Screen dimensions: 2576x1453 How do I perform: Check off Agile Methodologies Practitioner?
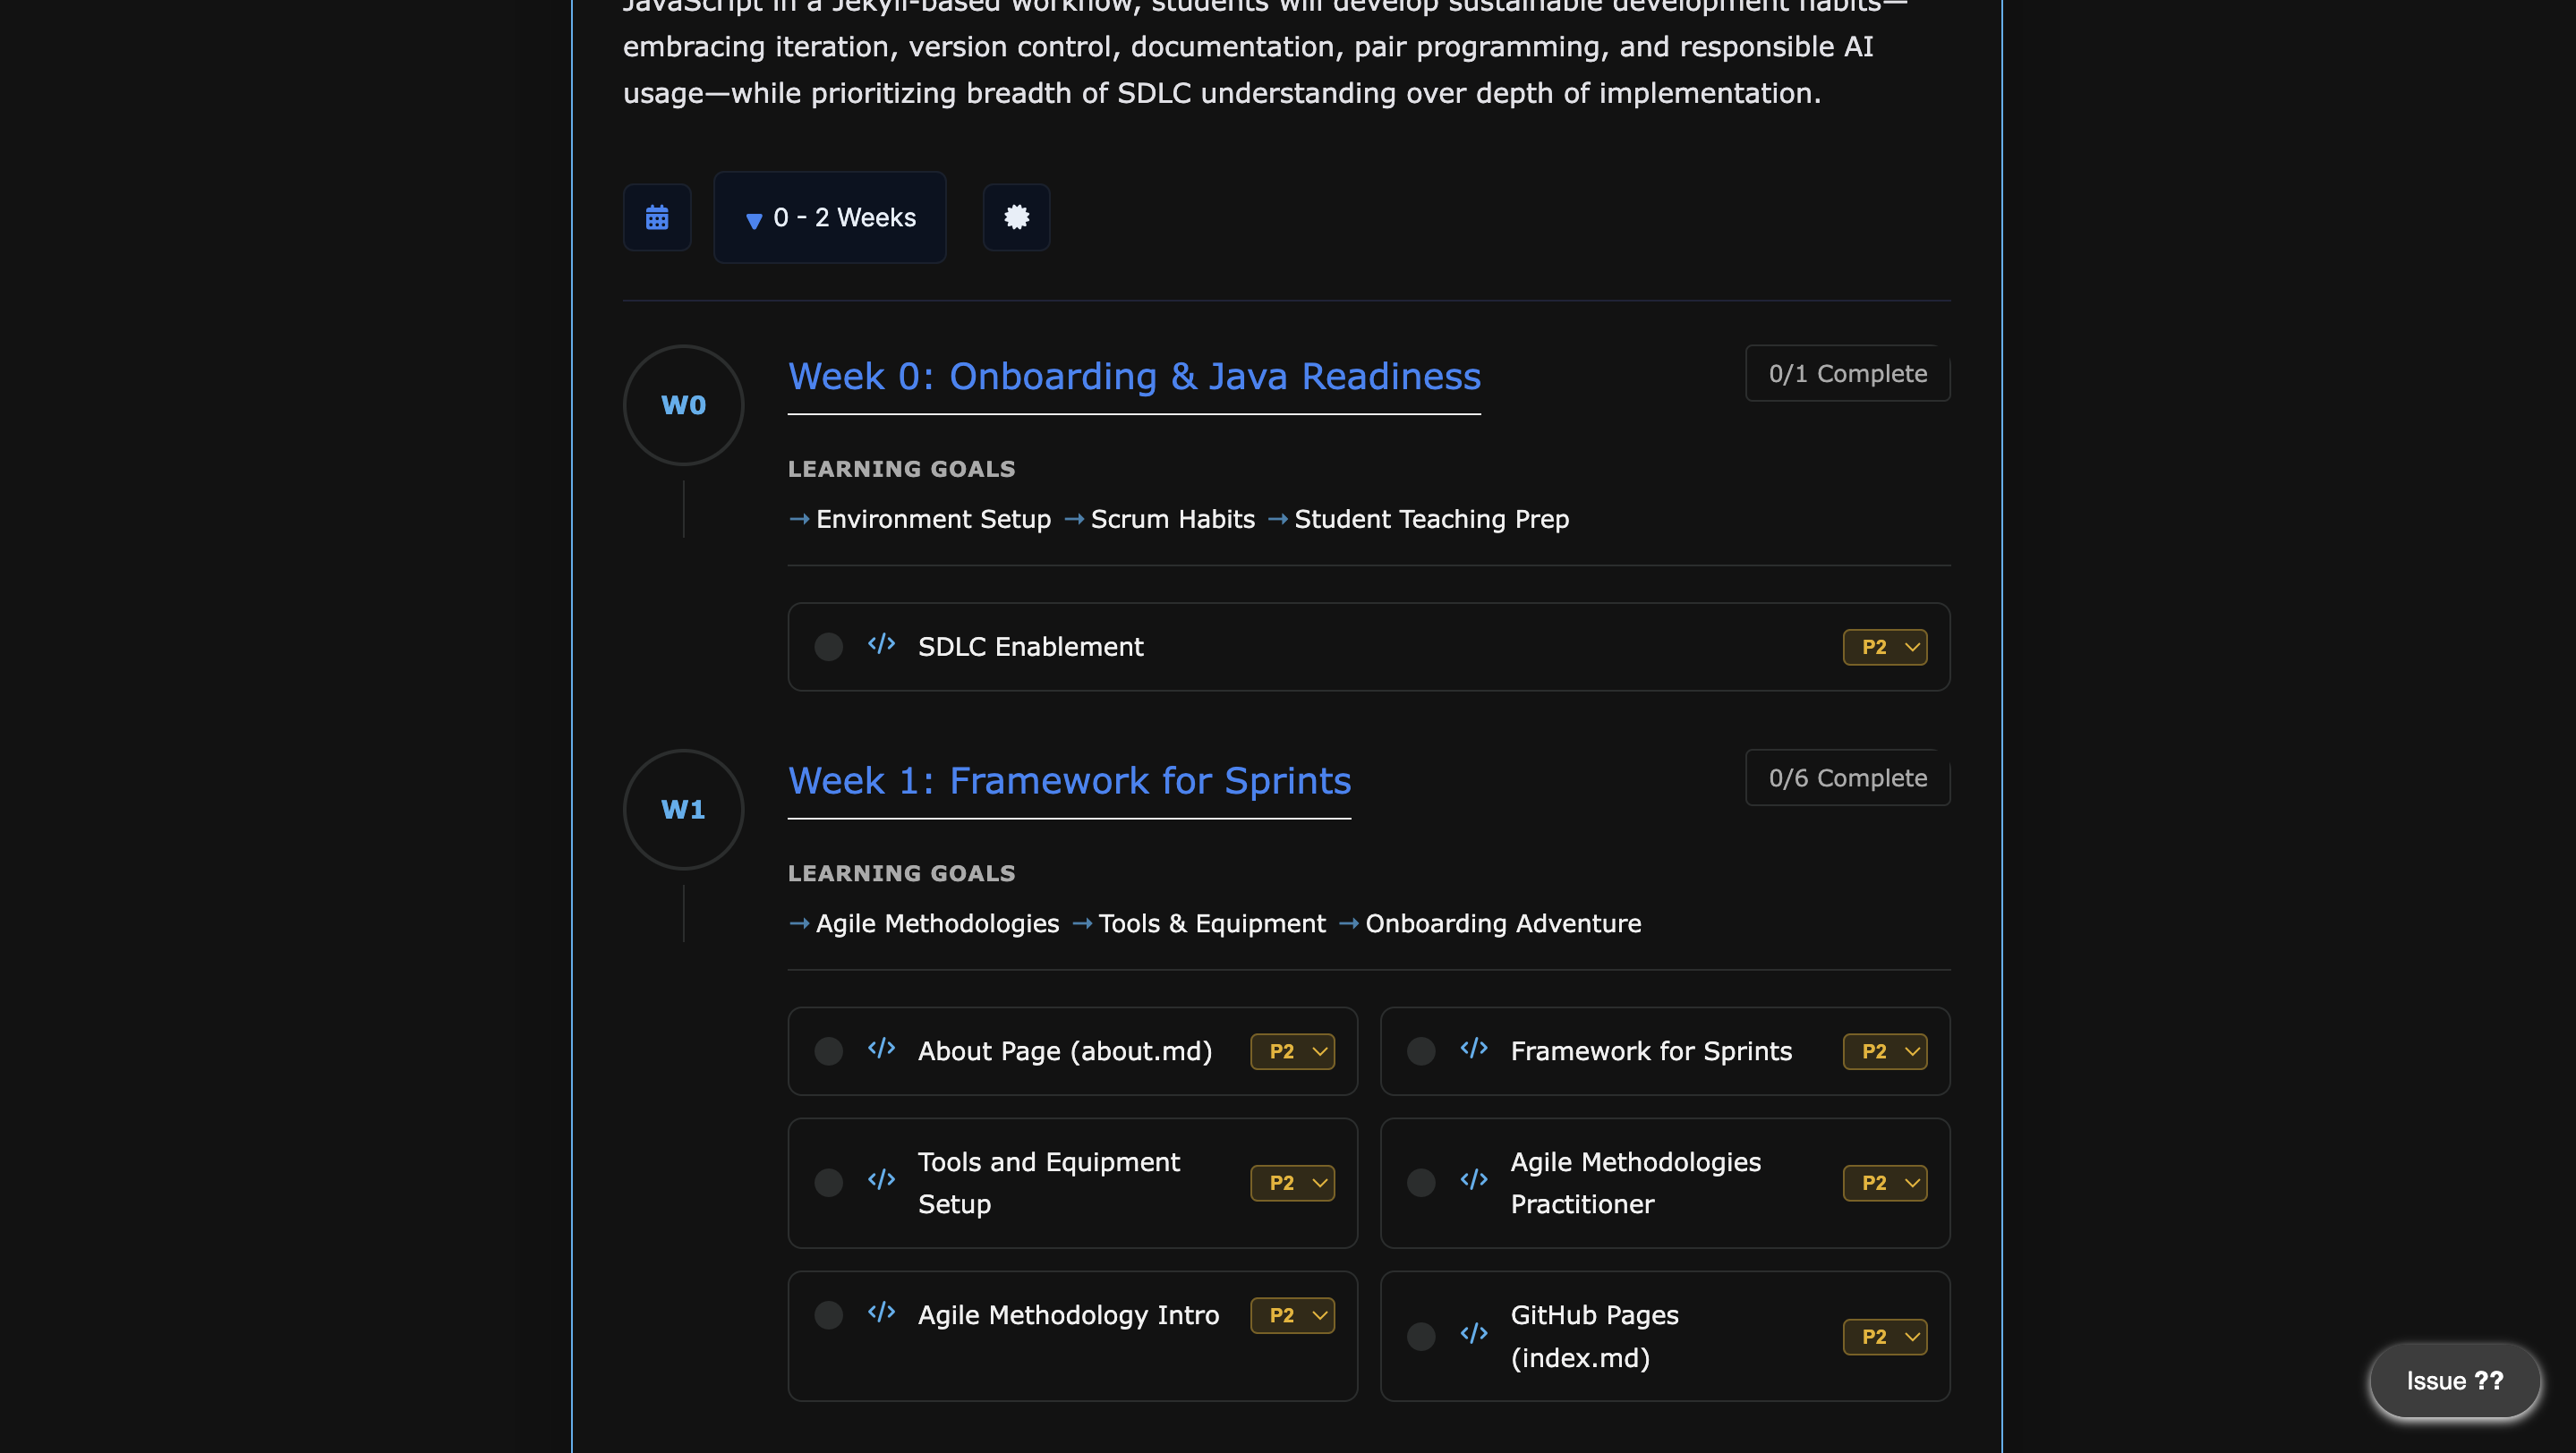[x=1420, y=1183]
